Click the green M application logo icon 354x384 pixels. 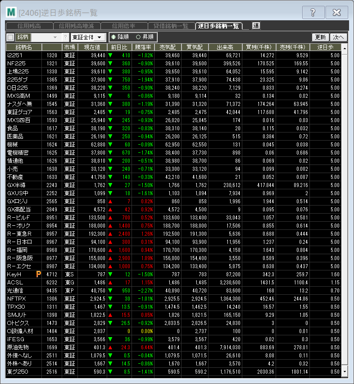(x=11, y=12)
